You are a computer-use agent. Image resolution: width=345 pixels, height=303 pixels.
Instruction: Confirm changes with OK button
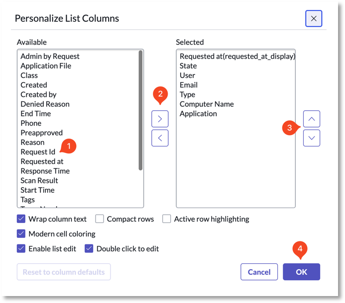point(301,272)
